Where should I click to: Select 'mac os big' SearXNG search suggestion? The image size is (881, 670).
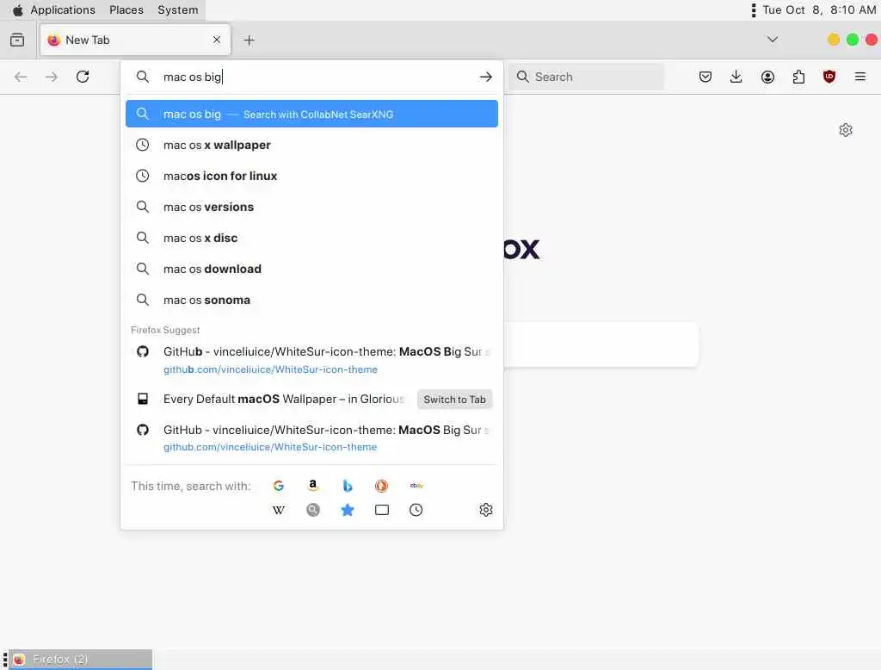[311, 114]
